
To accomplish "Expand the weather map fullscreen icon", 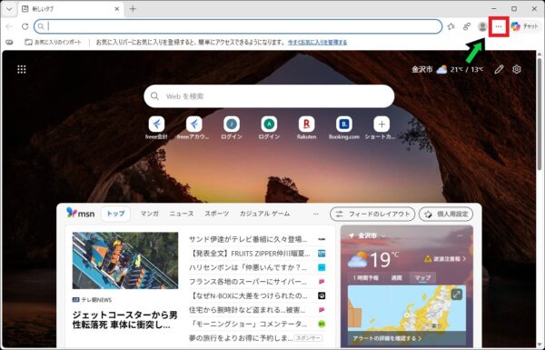I will [456, 295].
